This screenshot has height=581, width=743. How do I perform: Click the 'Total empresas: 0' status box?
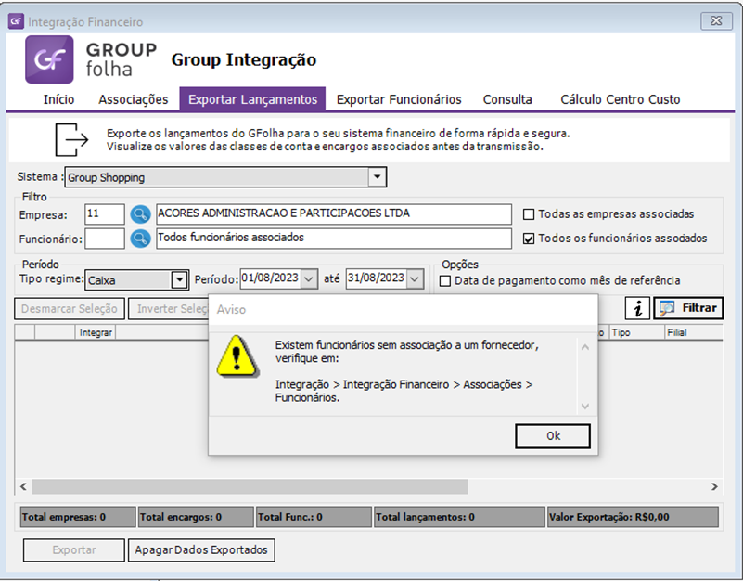pos(77,517)
